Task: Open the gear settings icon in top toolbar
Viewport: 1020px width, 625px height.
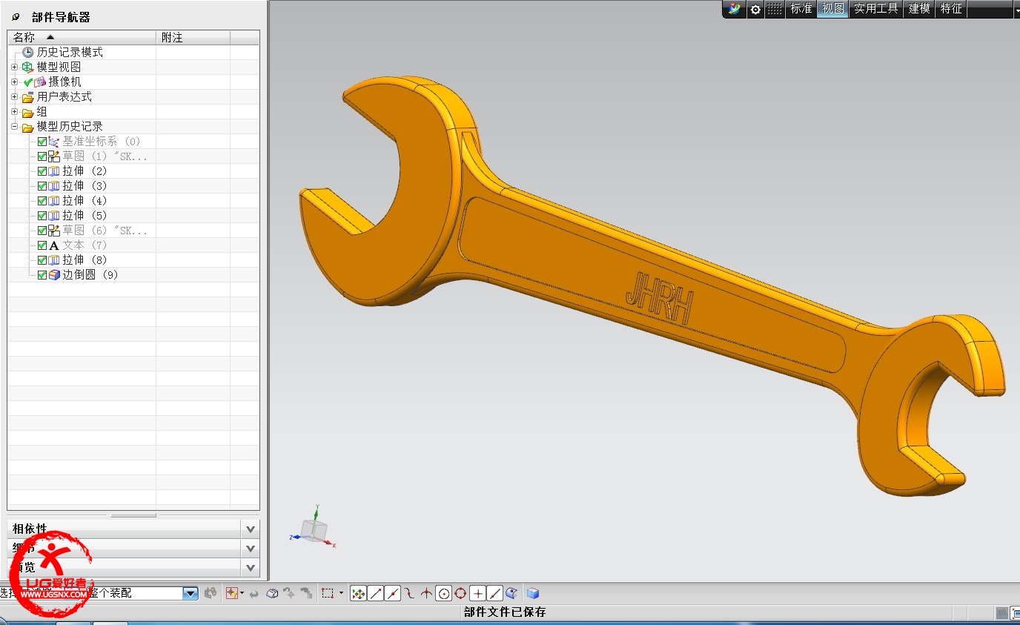Action: [x=755, y=10]
